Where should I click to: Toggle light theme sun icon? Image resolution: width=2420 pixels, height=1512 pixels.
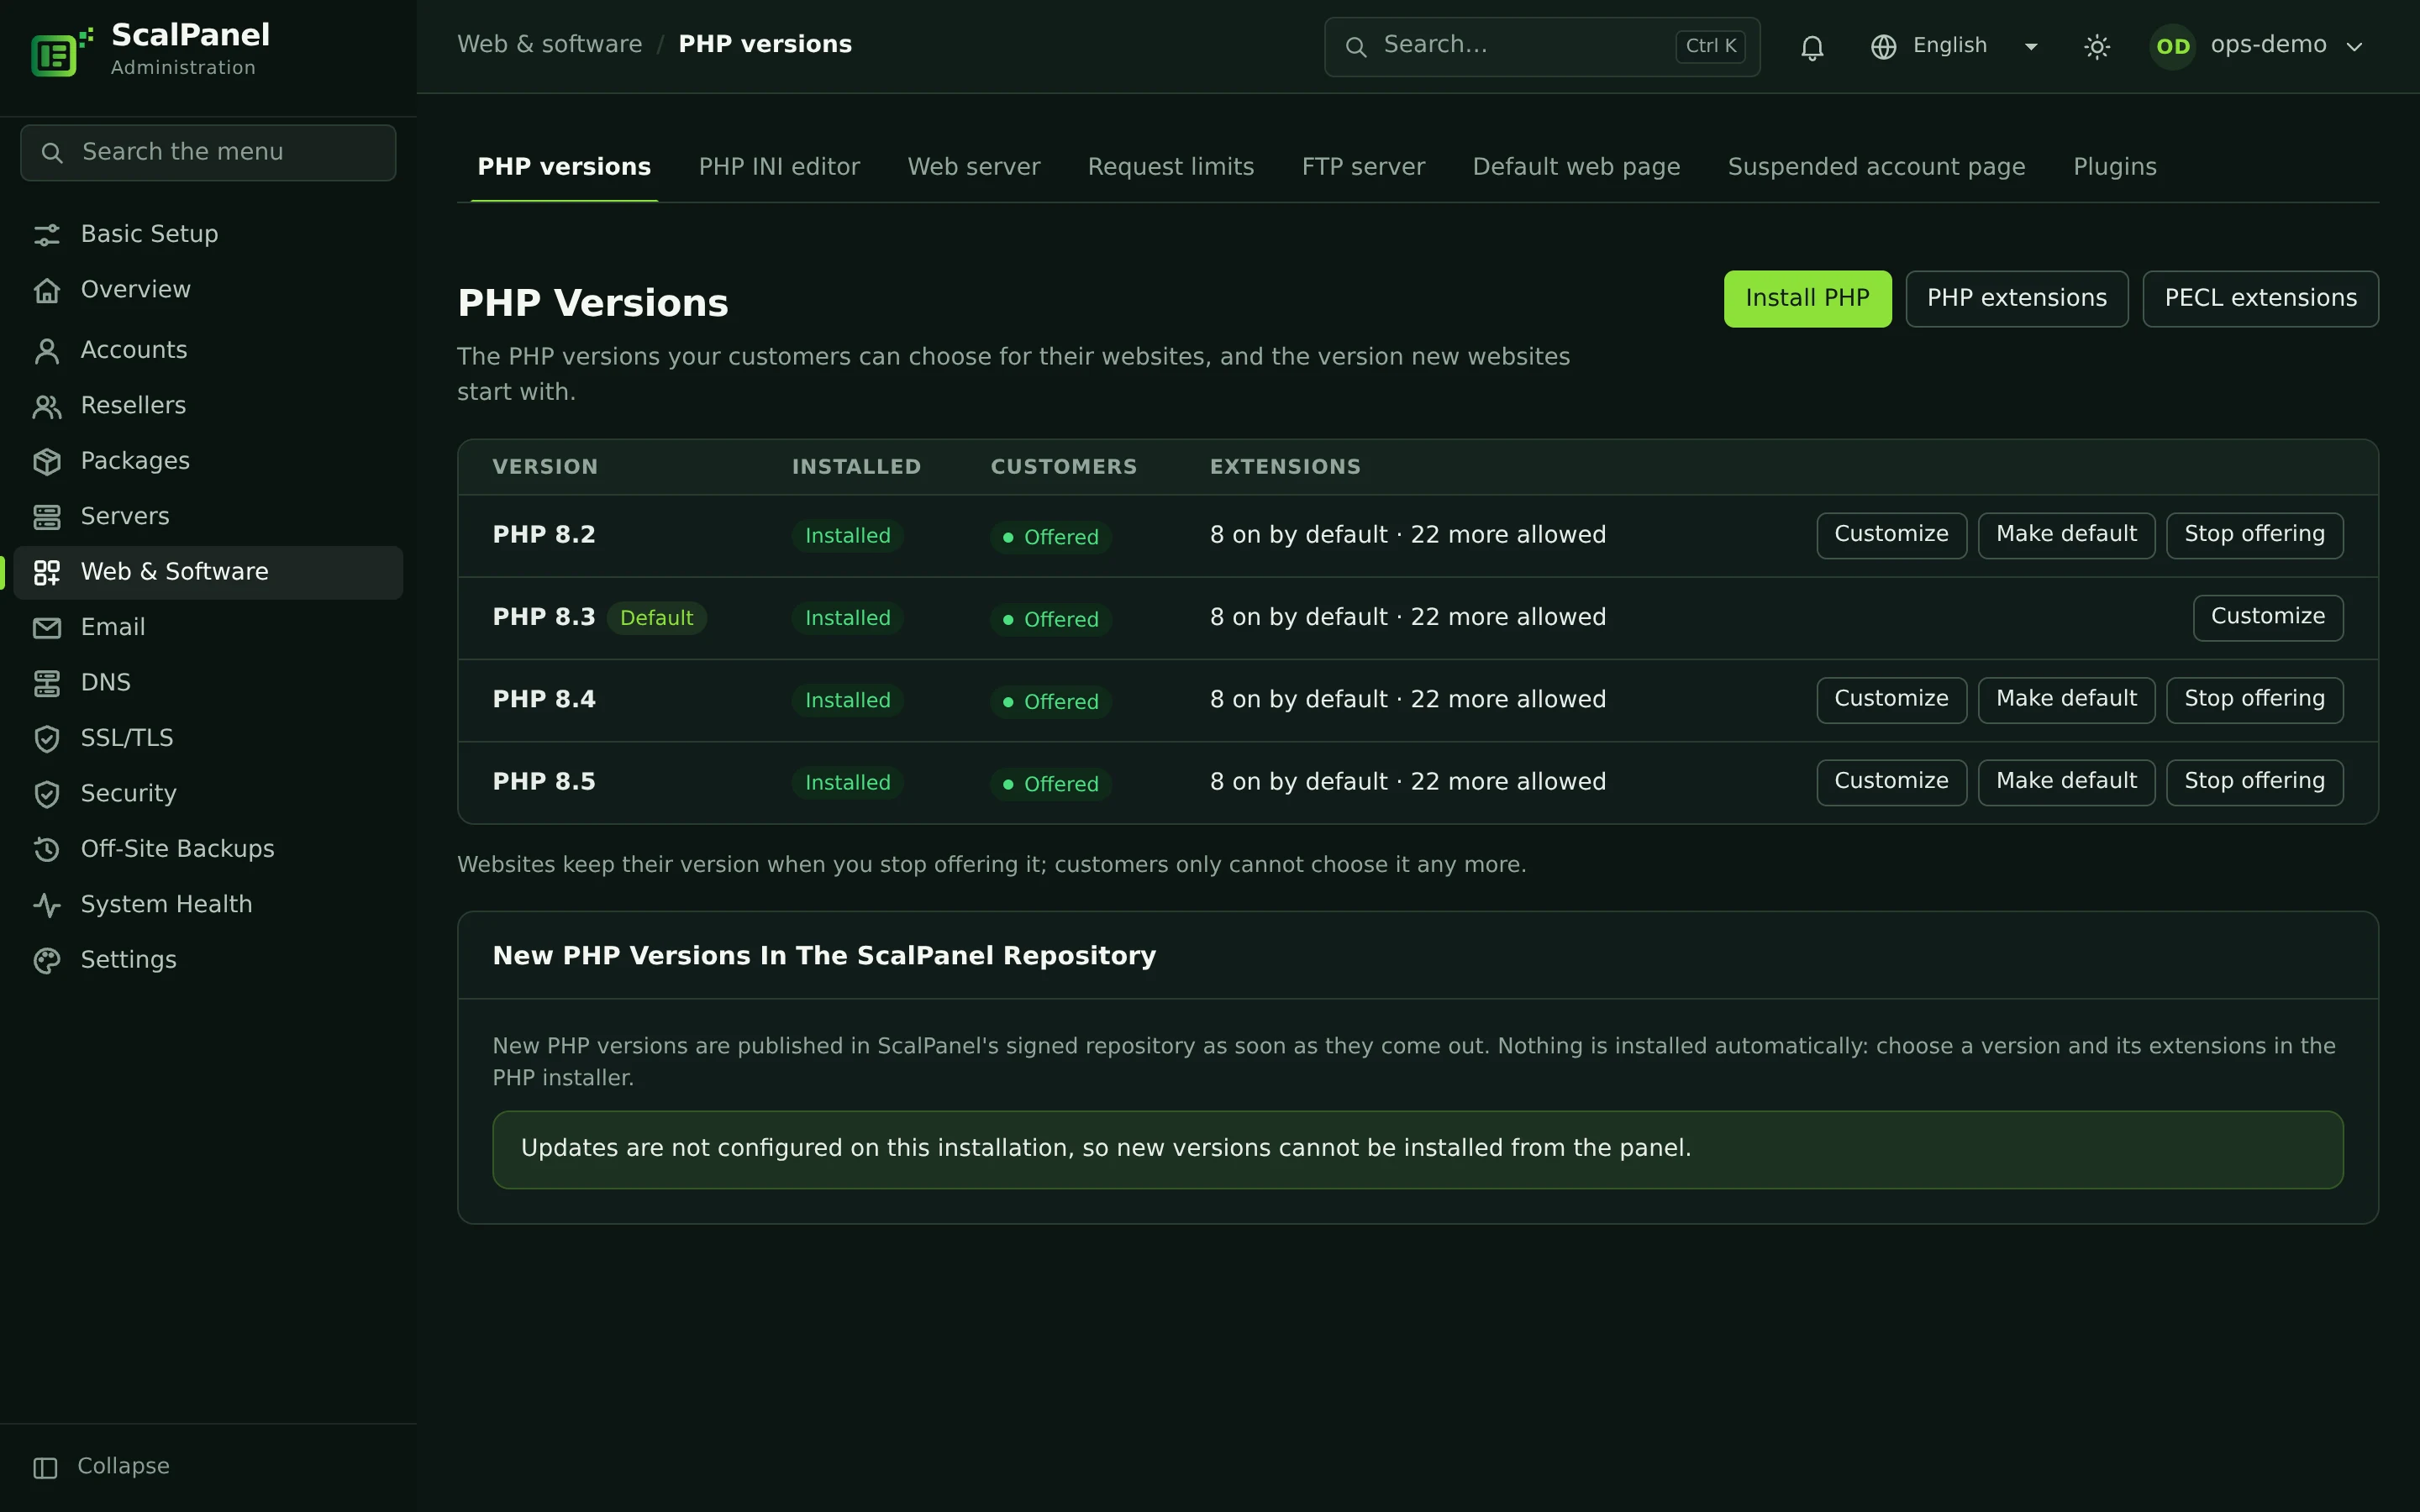pos(2097,47)
